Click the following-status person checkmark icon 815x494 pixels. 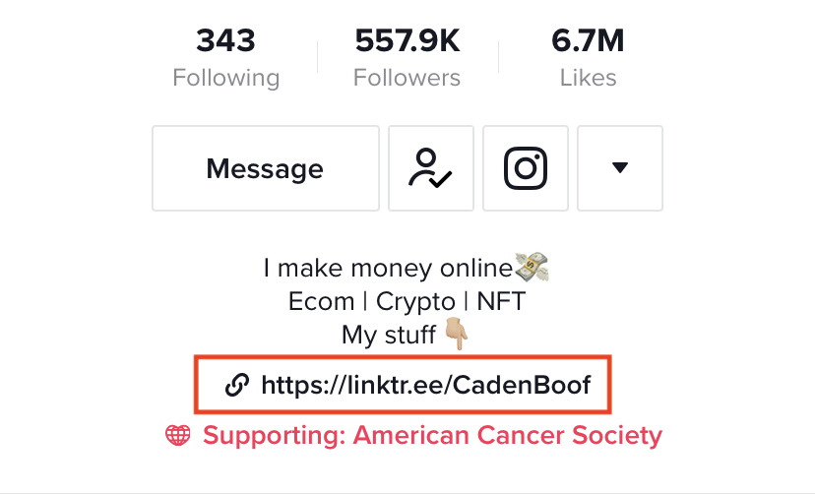click(431, 168)
